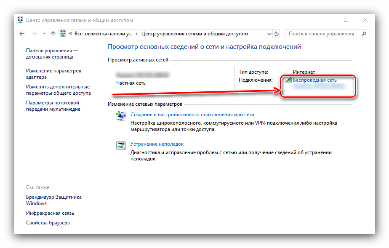Open 'Инфракрасная связь' link

[50, 213]
